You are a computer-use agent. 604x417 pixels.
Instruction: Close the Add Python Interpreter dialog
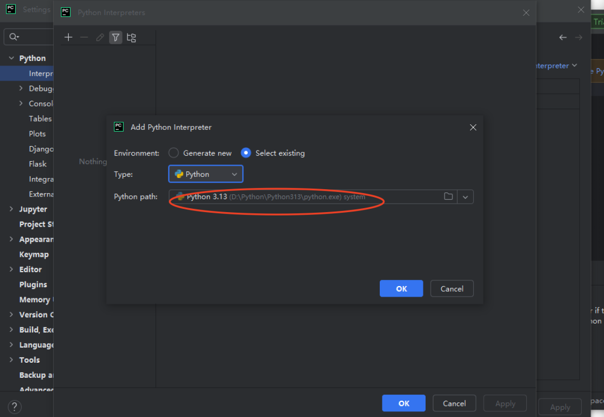coord(473,128)
